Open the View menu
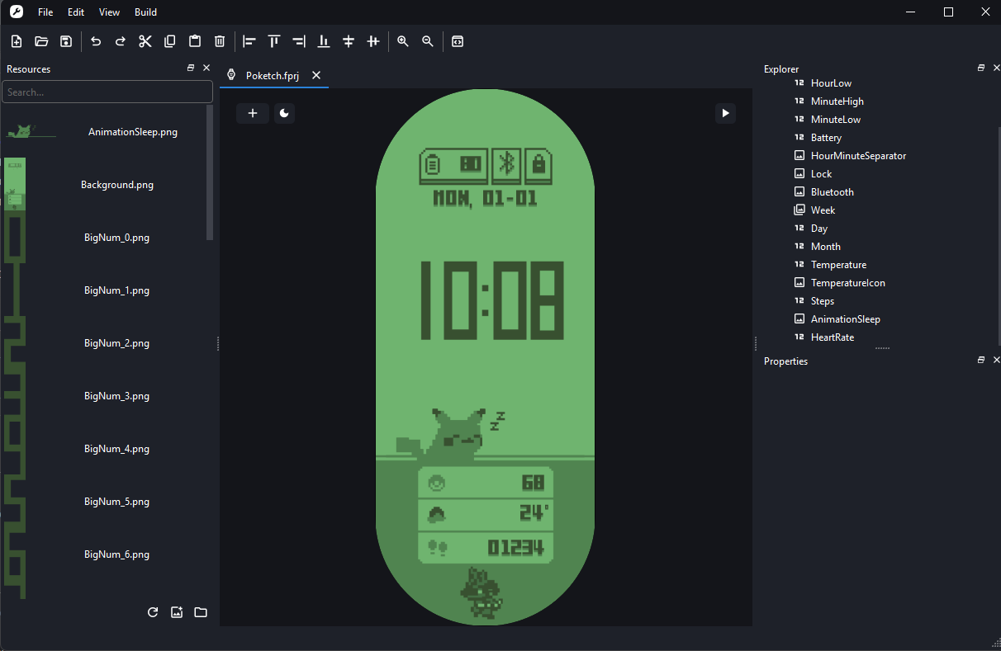1001x651 pixels. (x=109, y=12)
